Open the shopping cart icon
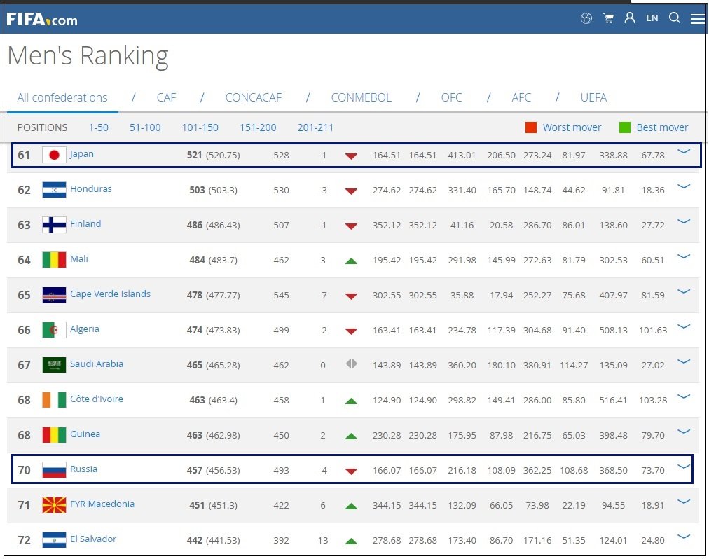This screenshot has height=559, width=709. click(608, 18)
